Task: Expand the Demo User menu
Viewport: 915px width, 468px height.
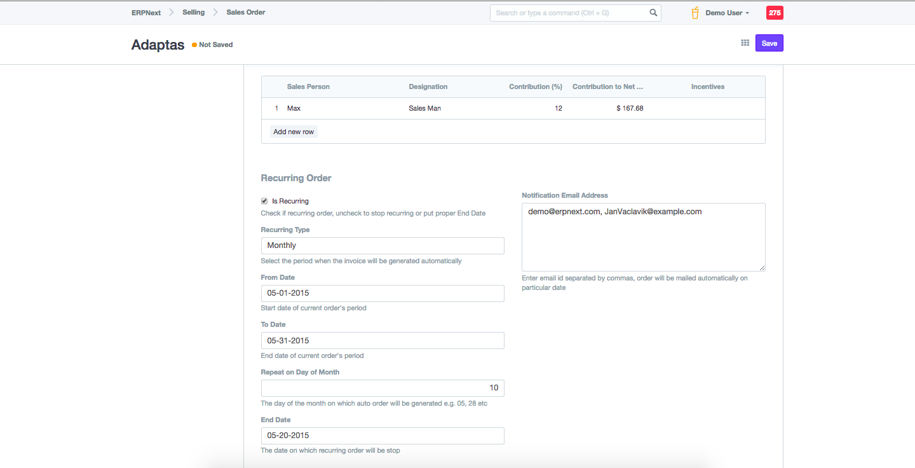Action: coord(727,13)
